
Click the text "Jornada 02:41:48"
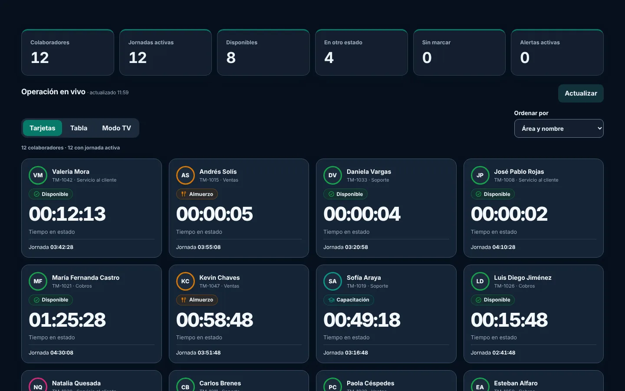pyautogui.click(x=493, y=353)
